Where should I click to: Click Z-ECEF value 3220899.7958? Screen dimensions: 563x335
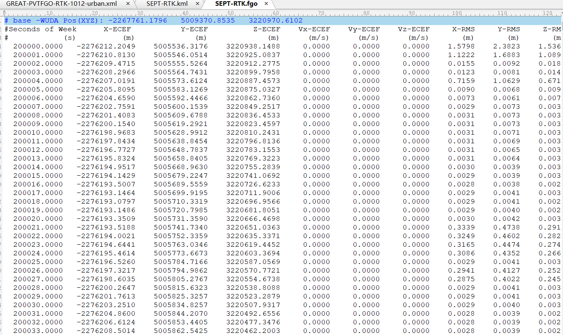[253, 72]
